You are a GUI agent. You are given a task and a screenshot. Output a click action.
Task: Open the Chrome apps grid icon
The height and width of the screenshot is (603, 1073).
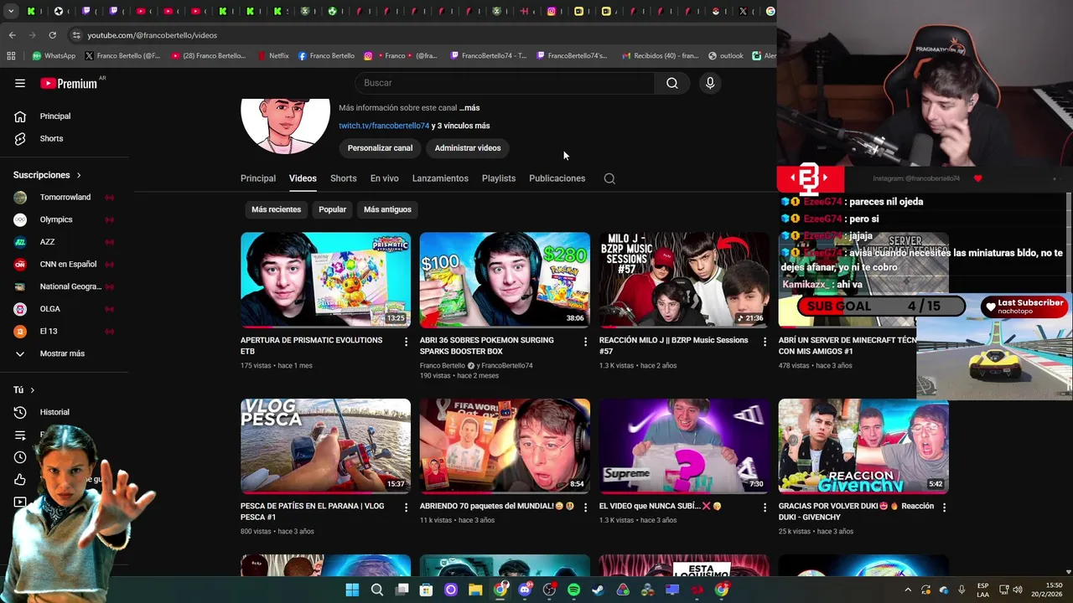(x=11, y=56)
